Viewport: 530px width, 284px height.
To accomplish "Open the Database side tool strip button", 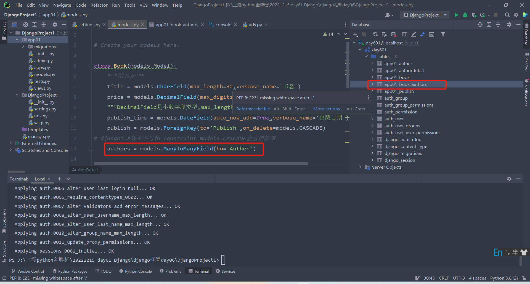I will click(x=526, y=34).
